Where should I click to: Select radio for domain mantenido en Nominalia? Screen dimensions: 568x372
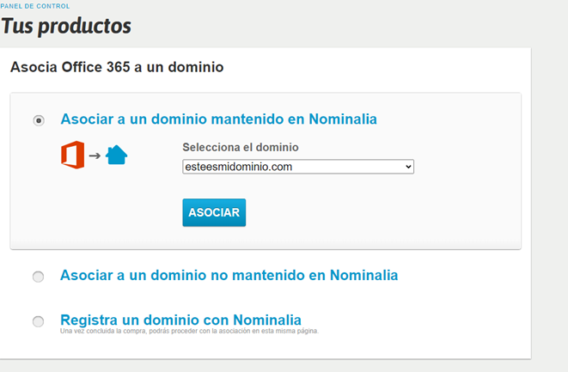coord(39,120)
